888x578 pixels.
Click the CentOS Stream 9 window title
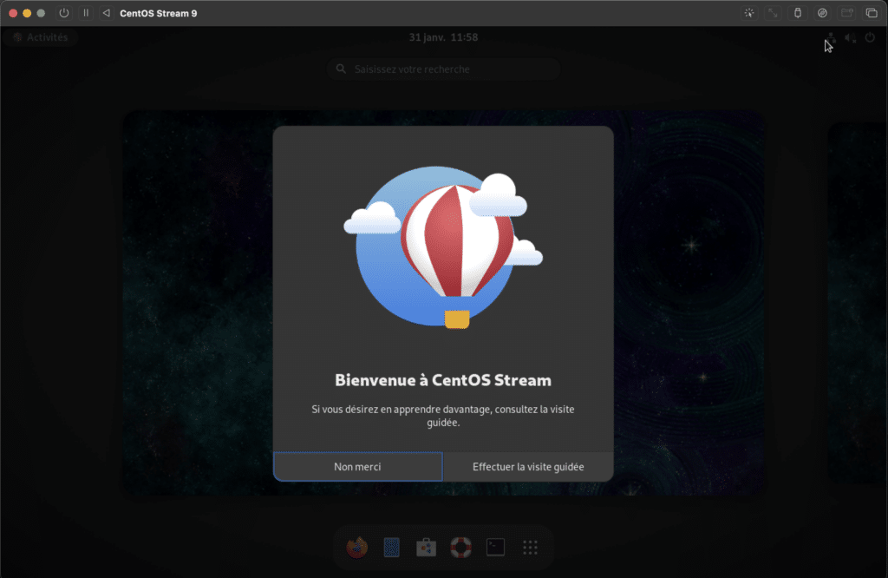pyautogui.click(x=159, y=13)
